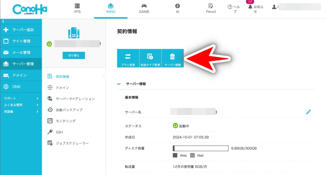Viewport: 326px width, 175px height.
Task: Click the green power status icon in server panel
Action: pyautogui.click(x=49, y=44)
